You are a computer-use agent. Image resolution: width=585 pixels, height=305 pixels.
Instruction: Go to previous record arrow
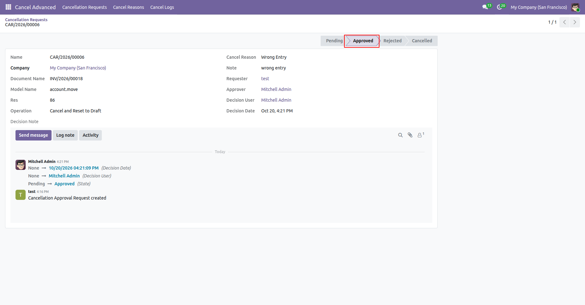coord(564,22)
